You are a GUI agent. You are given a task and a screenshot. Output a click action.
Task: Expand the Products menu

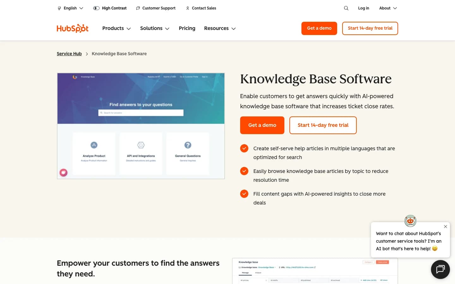[117, 28]
